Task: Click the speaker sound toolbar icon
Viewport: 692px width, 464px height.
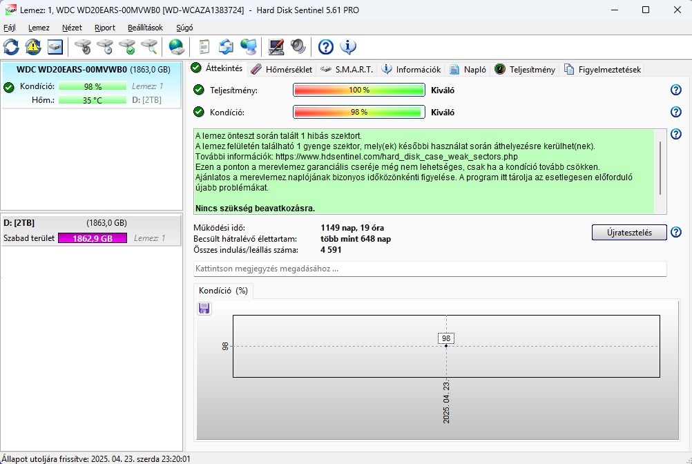Action: [x=298, y=47]
